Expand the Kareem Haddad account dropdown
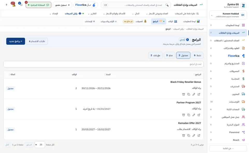The image size is (249, 153). [228, 15]
